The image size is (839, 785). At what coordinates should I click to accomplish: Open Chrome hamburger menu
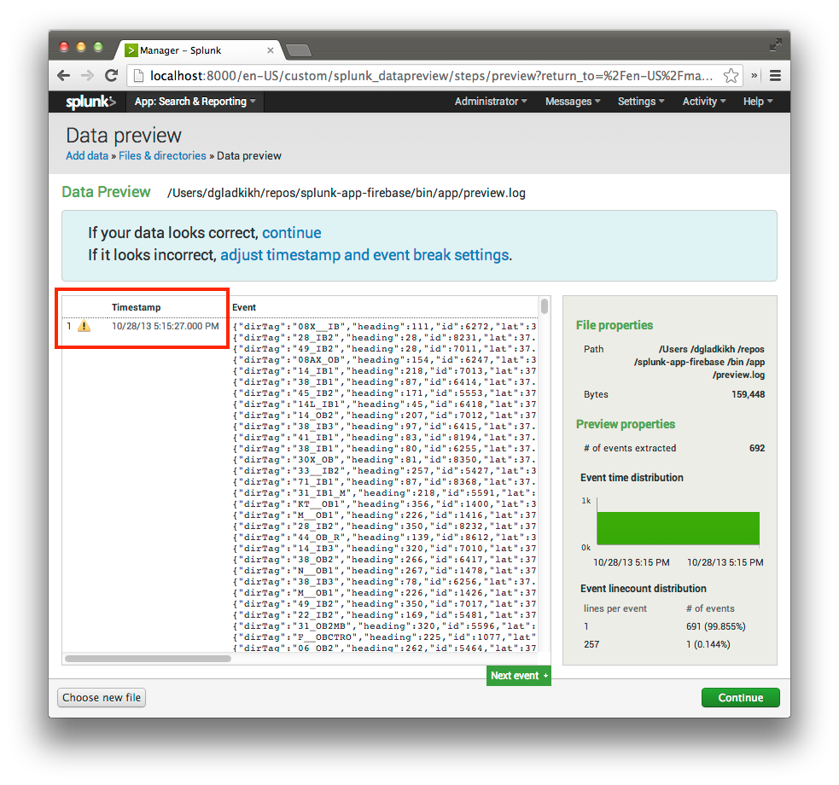pos(775,75)
